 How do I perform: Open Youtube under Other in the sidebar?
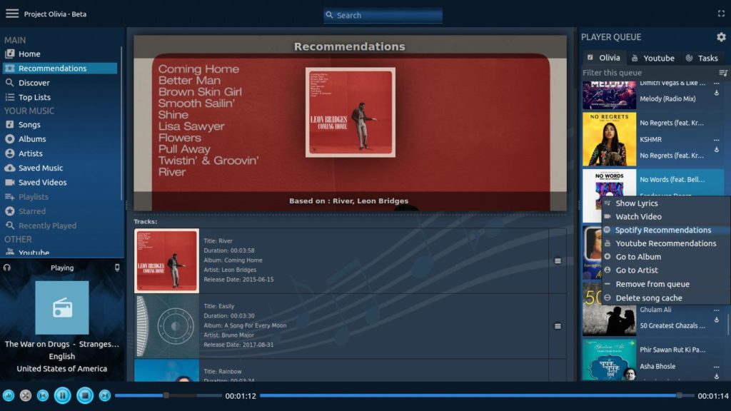coord(60,252)
